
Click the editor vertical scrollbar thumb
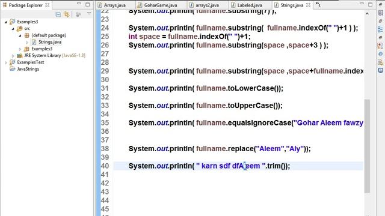[367, 146]
